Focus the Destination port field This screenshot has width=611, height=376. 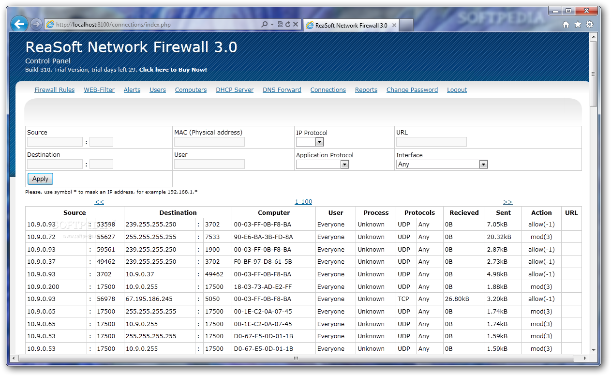coord(101,164)
